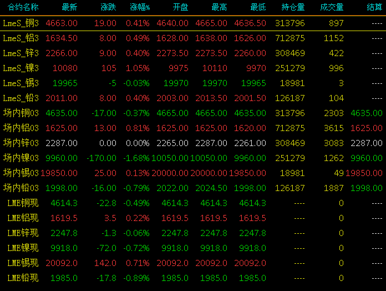
Task: Select the LmeS_锡3 contract row
Action: tap(193, 83)
